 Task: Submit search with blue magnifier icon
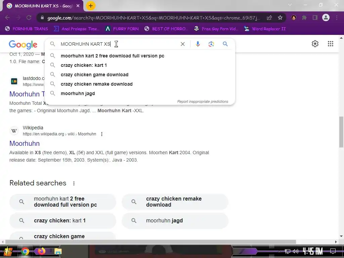click(225, 44)
